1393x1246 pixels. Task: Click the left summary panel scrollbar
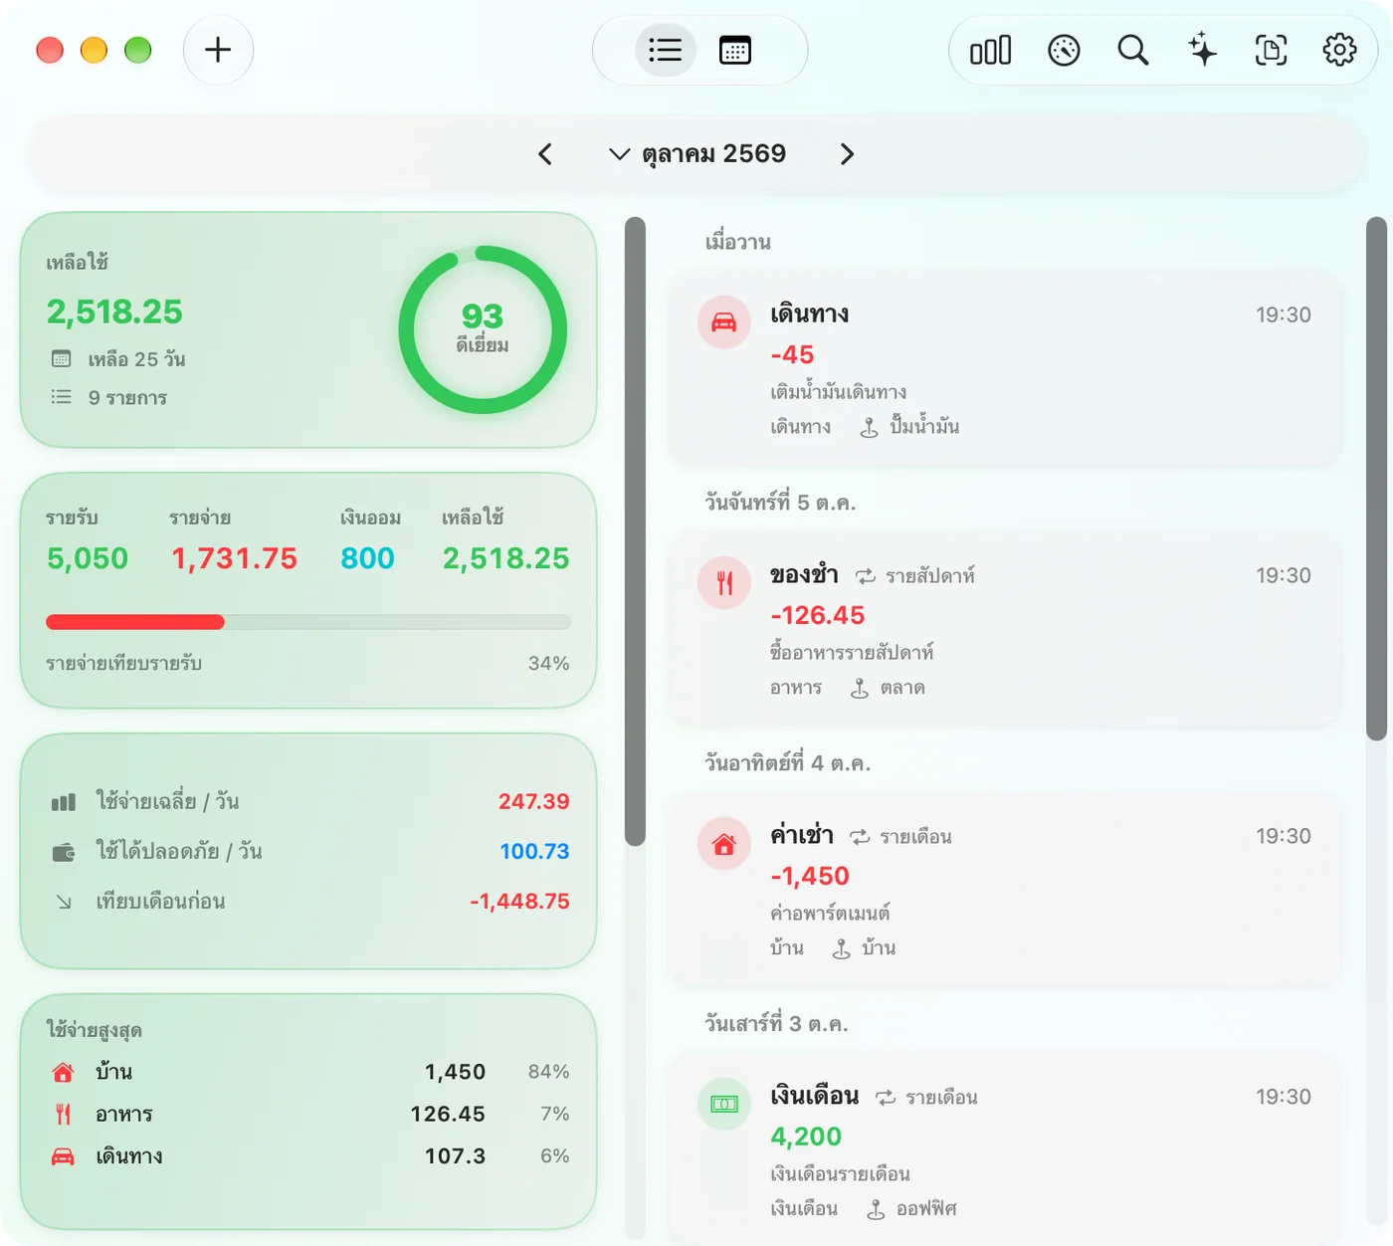(635, 531)
